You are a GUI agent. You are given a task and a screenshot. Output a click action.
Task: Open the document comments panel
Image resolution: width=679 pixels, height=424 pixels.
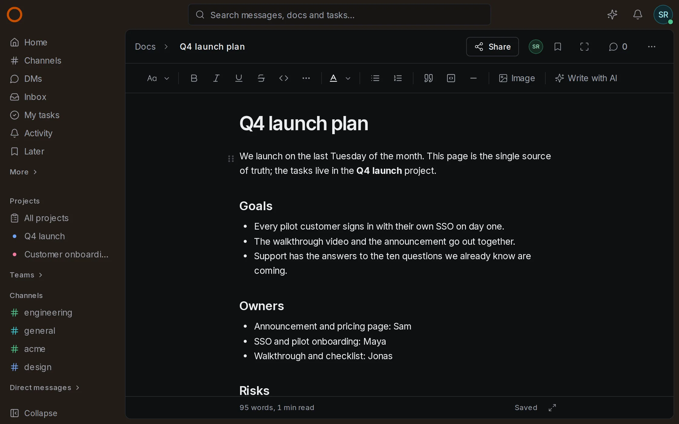tap(618, 47)
